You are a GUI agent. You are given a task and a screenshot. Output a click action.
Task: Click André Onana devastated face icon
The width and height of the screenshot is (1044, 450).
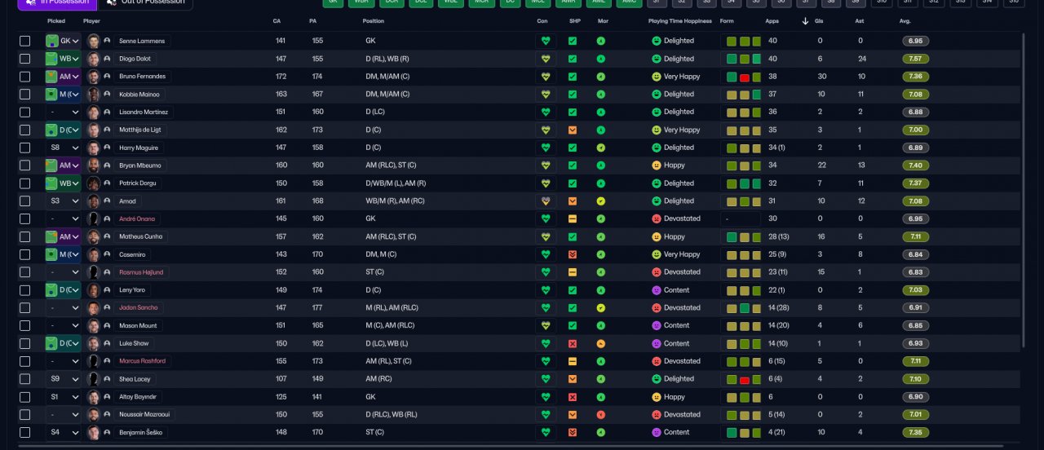[656, 218]
